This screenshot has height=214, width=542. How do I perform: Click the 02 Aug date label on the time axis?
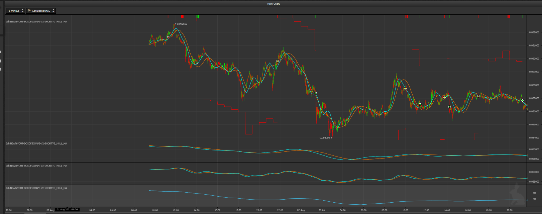[301, 210]
